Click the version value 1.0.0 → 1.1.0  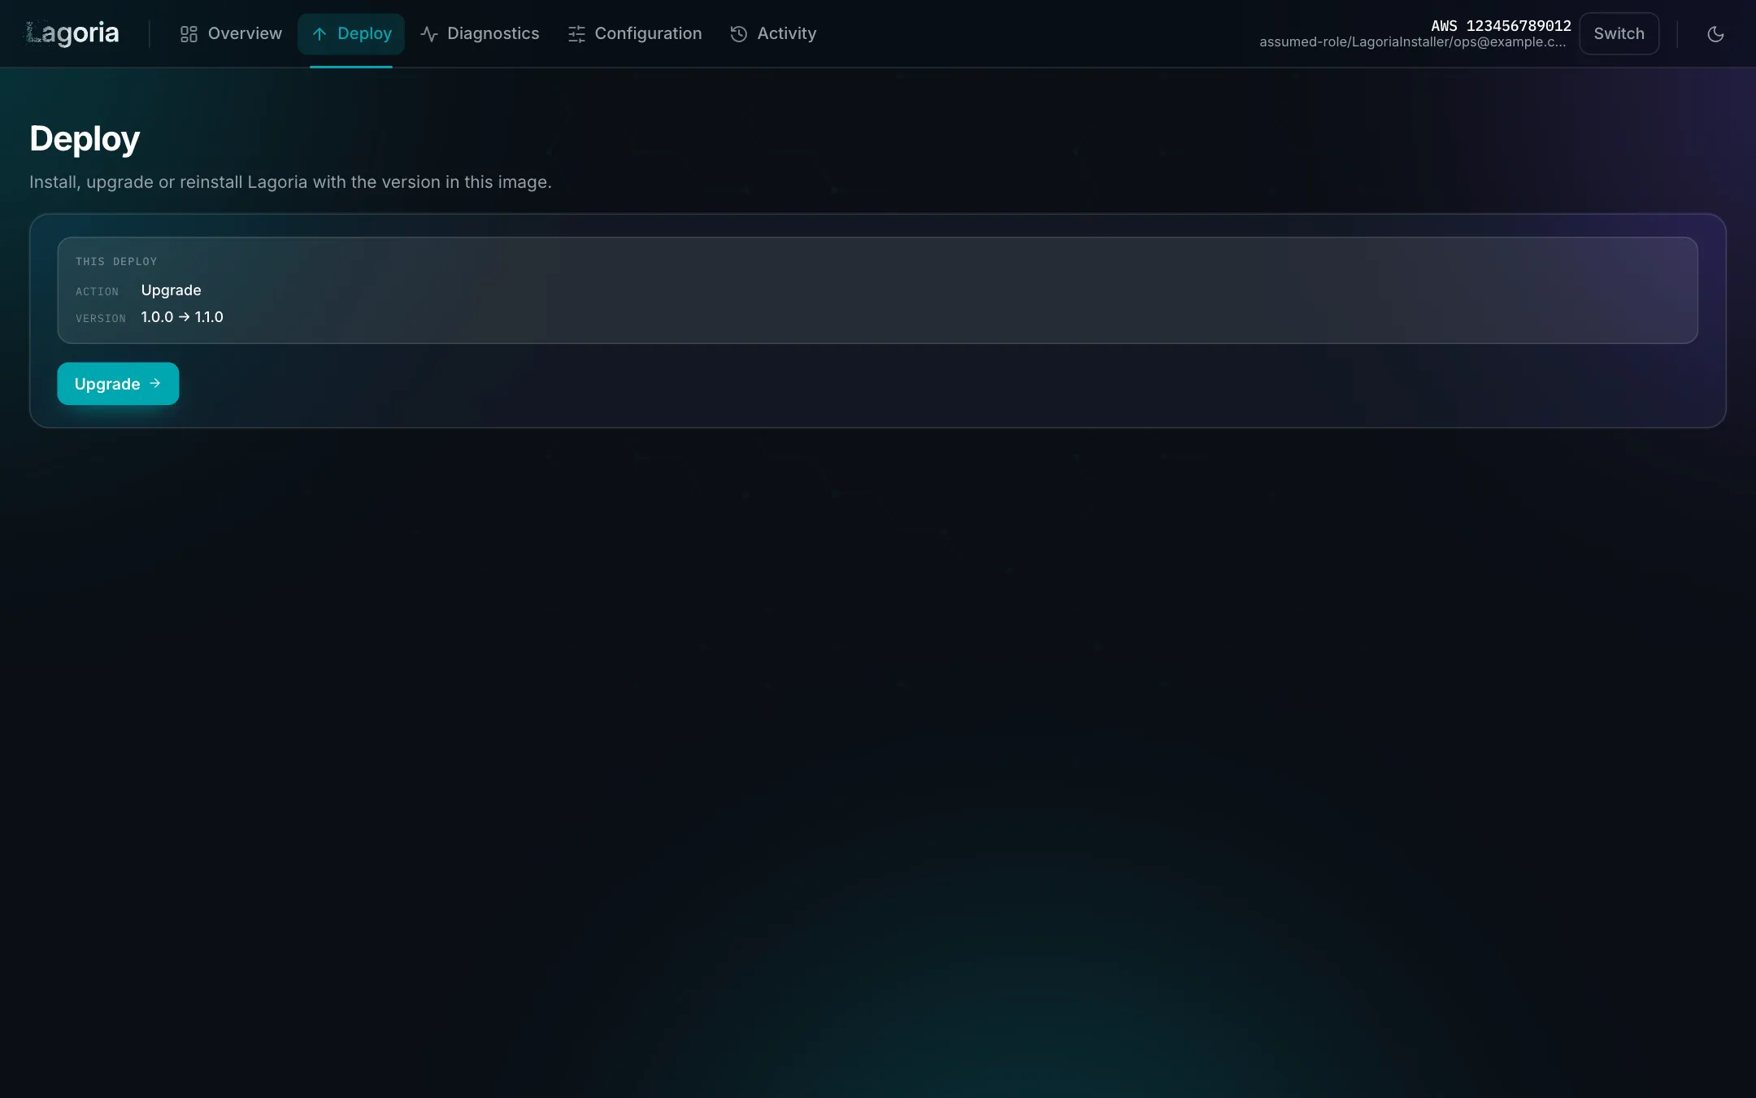click(x=182, y=317)
